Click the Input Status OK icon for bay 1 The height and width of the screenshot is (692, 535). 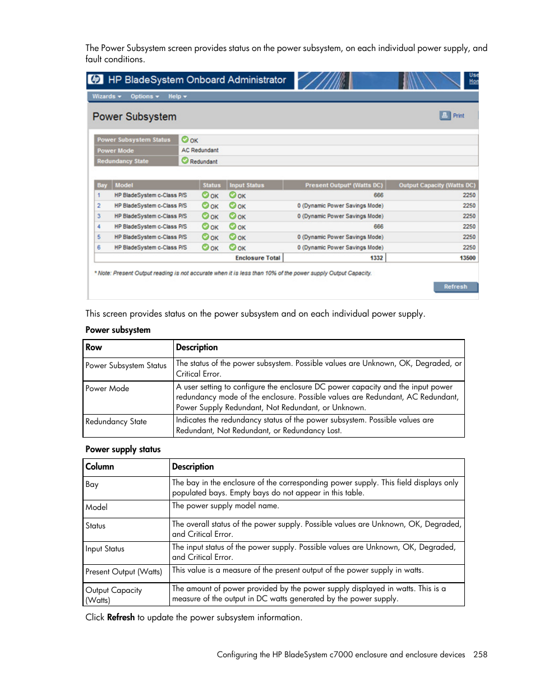(233, 195)
